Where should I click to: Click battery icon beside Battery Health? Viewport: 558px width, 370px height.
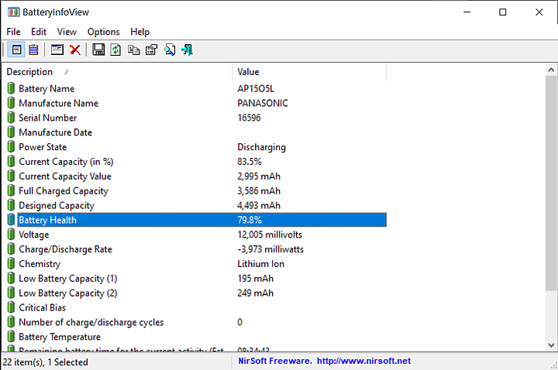[12, 220]
